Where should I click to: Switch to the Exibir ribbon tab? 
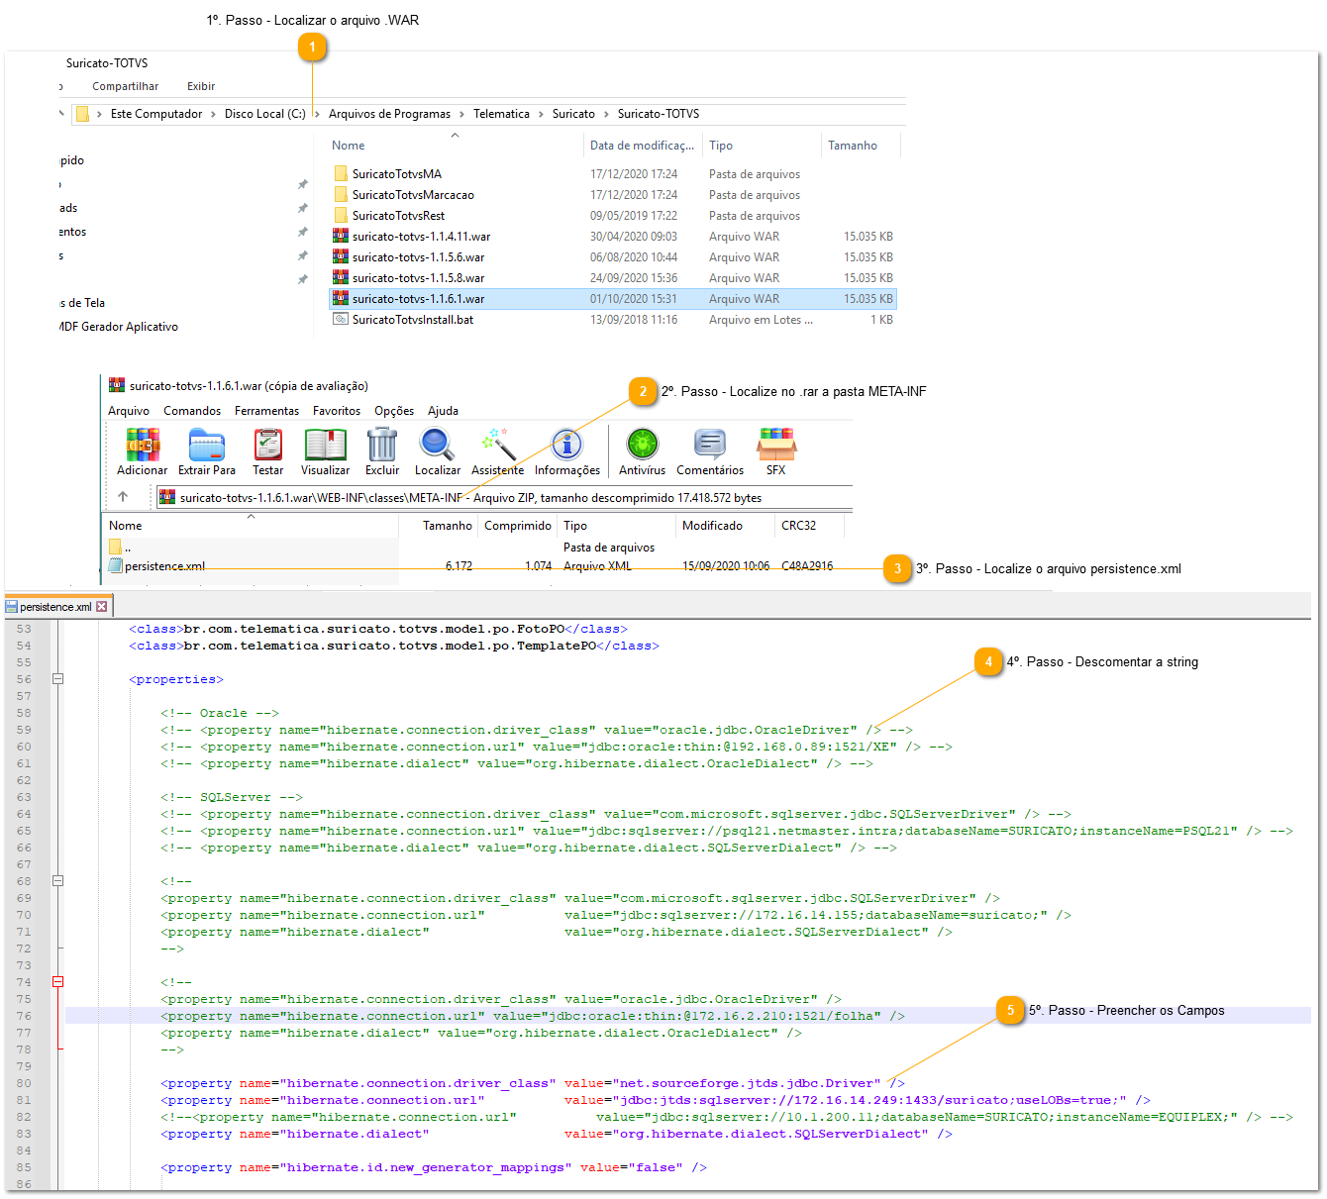click(x=201, y=86)
